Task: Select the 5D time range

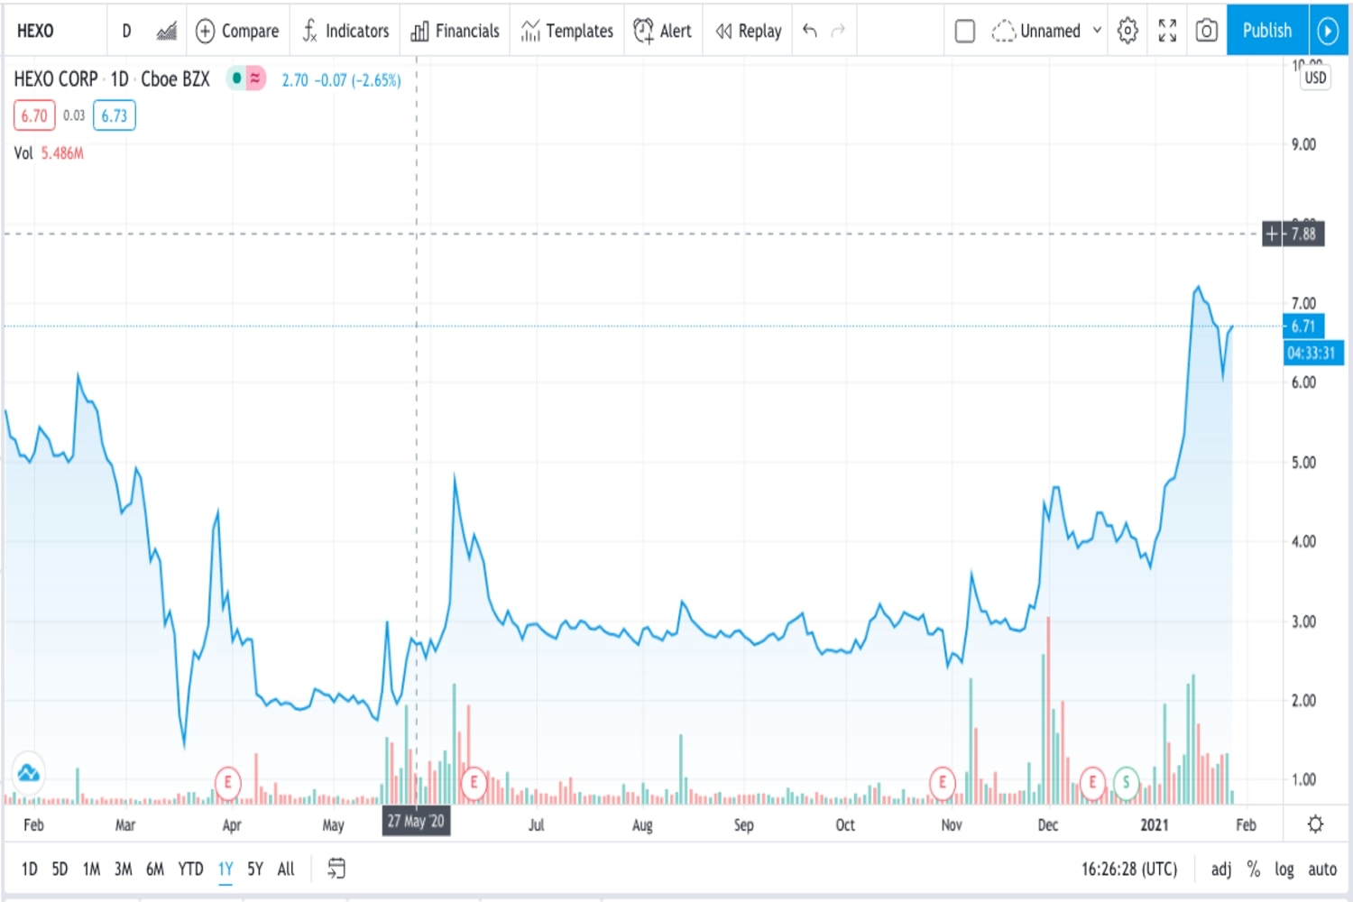Action: [60, 869]
